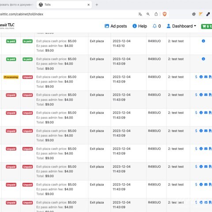
Task: Open the translate page icon in address bar
Action: tap(140, 14)
